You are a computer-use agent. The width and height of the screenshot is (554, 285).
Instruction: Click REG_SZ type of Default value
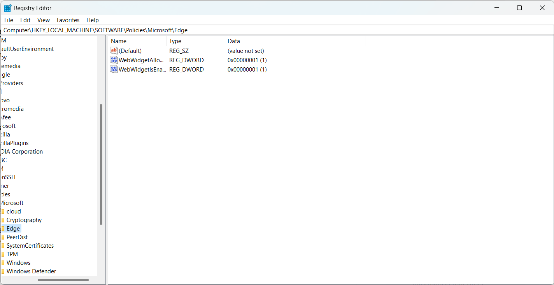click(179, 51)
